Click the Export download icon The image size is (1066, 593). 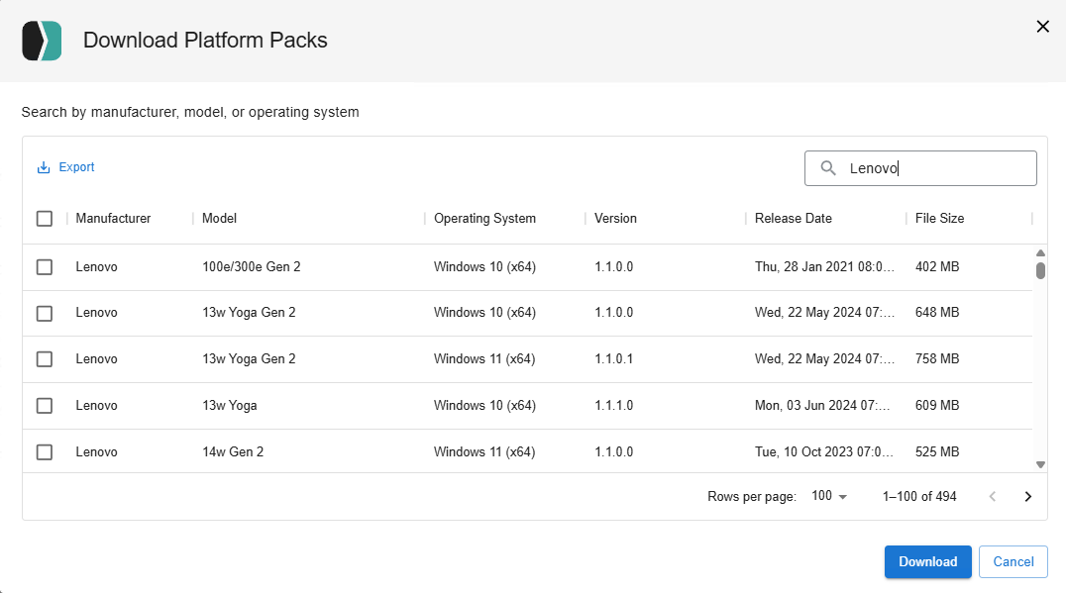[x=43, y=168]
